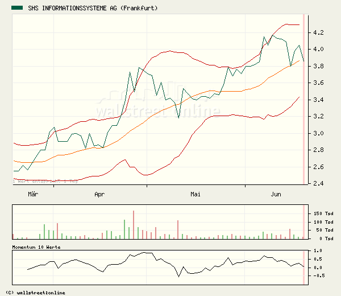Click the "Mai" month label
341x296 pixels.
coord(196,194)
